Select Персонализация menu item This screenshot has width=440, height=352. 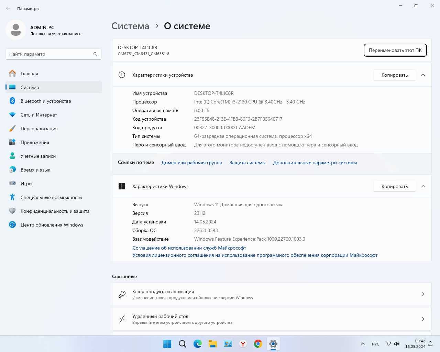tap(54, 129)
